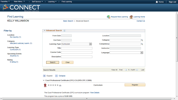Collapse the Court Professional Certificate result
The height and width of the screenshot is (100, 178).
(x=44, y=80)
